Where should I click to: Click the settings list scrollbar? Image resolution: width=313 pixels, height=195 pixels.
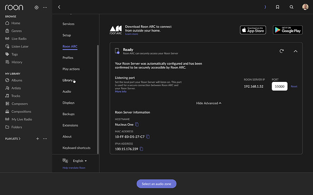coord(98,100)
